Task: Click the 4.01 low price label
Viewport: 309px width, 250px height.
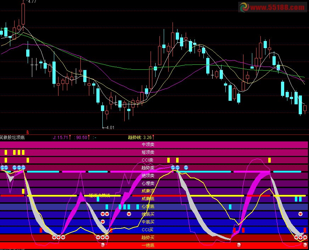Action: coord(110,128)
